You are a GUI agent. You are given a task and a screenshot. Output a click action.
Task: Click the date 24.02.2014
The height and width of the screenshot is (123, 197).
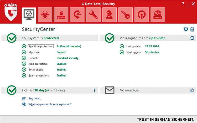pos(152,47)
